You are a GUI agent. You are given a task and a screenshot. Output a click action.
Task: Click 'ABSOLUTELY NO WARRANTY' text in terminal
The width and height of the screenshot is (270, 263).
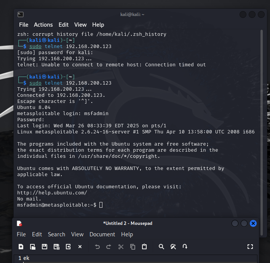tap(105, 168)
